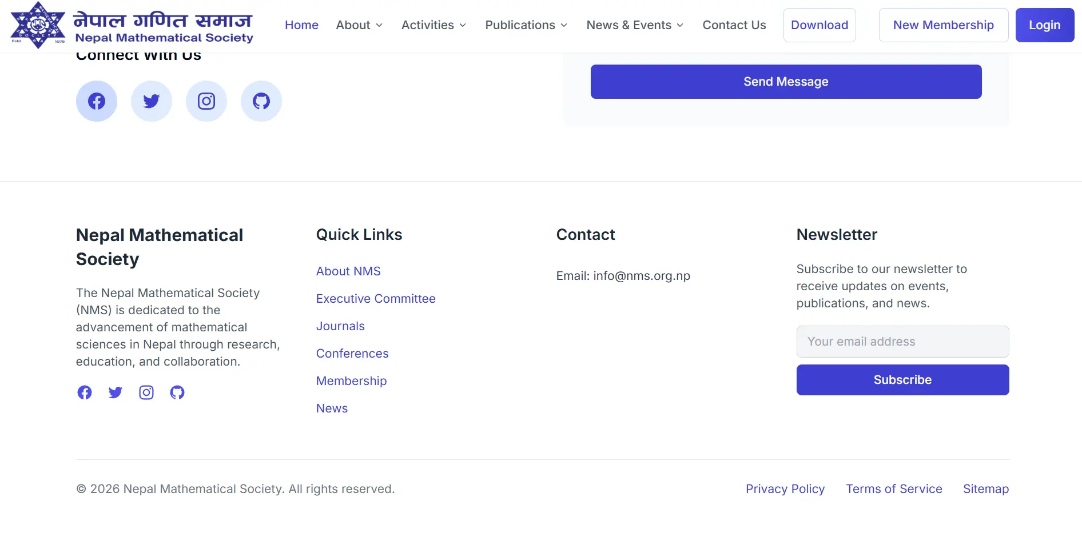Click the Nepal Mathematical Society logo
The height and width of the screenshot is (537, 1082).
(x=132, y=26)
